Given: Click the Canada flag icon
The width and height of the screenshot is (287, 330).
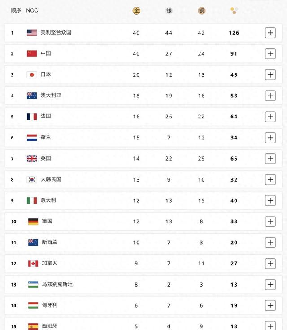Looking at the screenshot, I should pyautogui.click(x=33, y=263).
